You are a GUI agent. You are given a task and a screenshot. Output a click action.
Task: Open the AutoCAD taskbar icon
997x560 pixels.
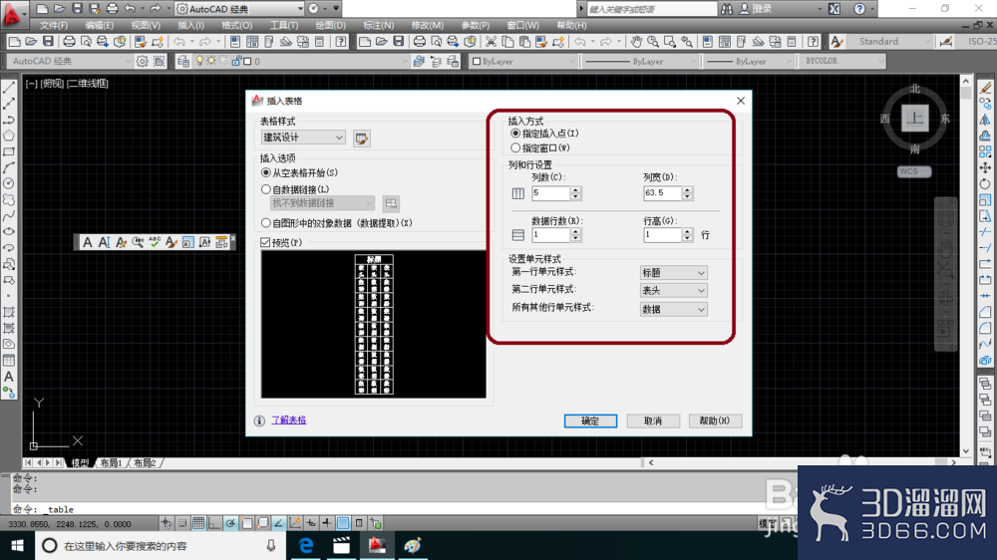click(x=377, y=545)
